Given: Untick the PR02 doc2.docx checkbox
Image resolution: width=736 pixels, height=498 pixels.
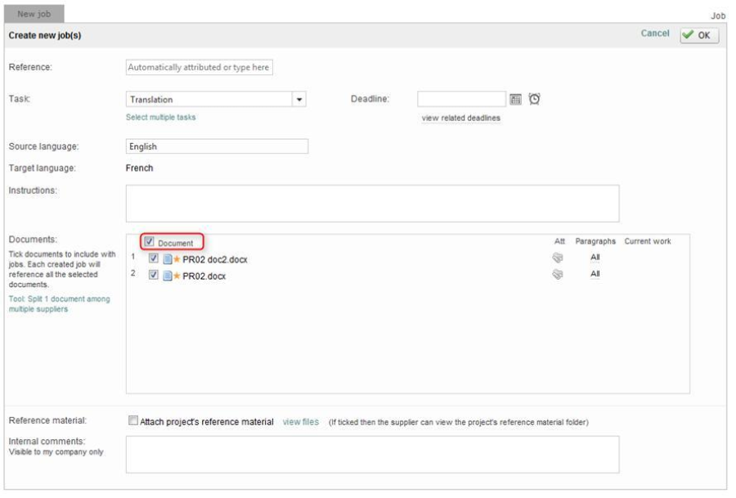Looking at the screenshot, I should coord(154,258).
